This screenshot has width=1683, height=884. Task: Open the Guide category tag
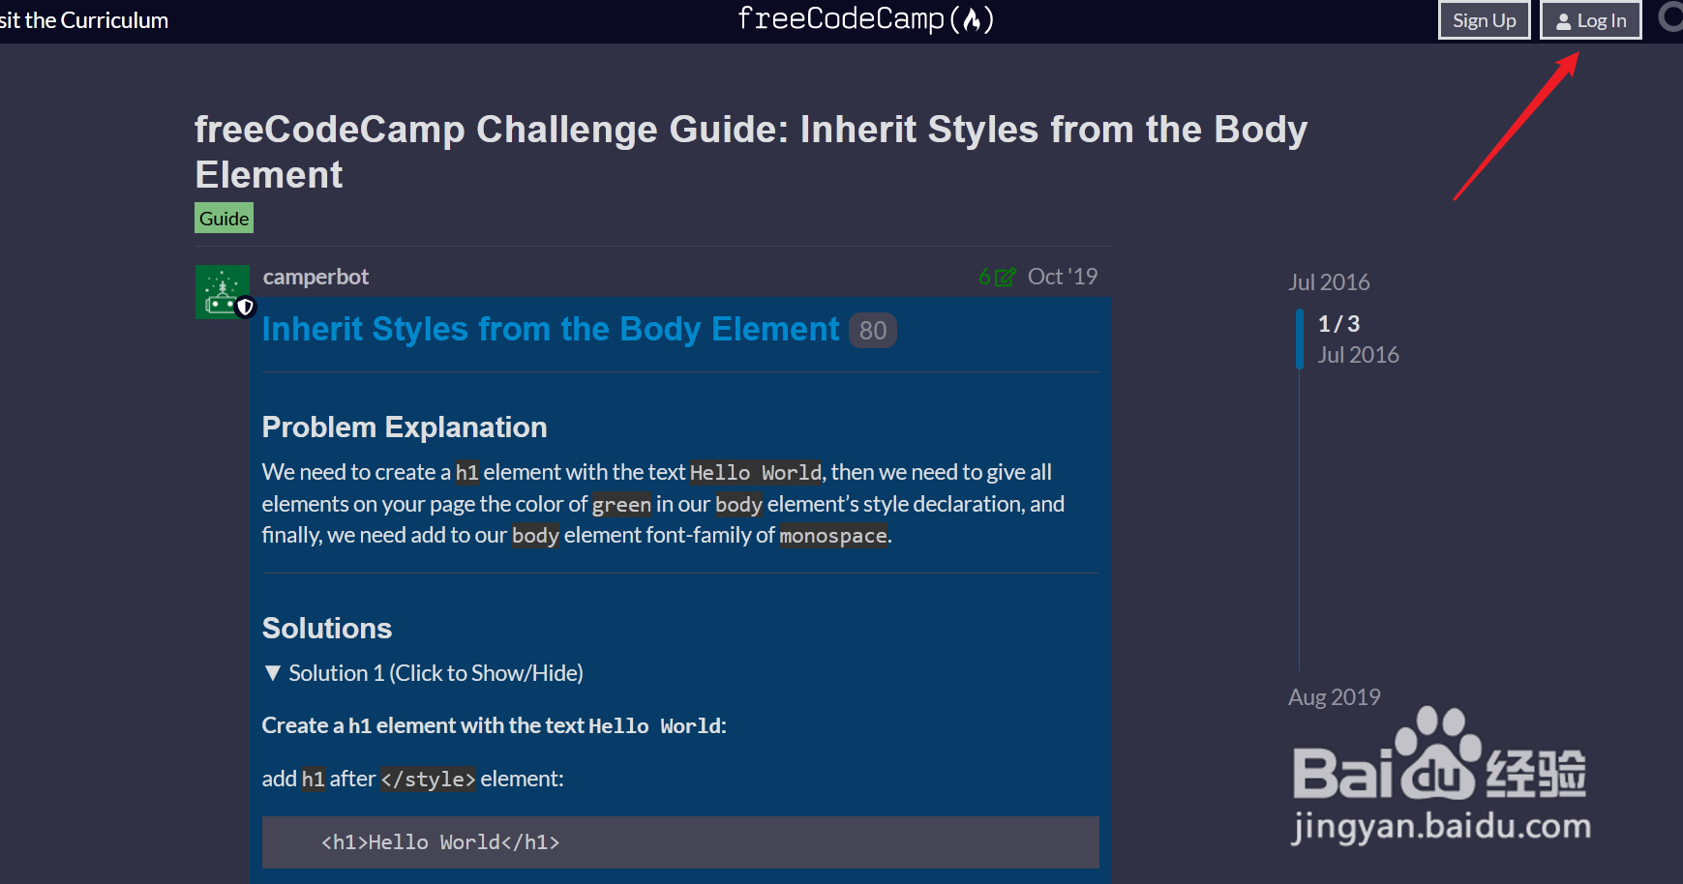click(x=225, y=219)
